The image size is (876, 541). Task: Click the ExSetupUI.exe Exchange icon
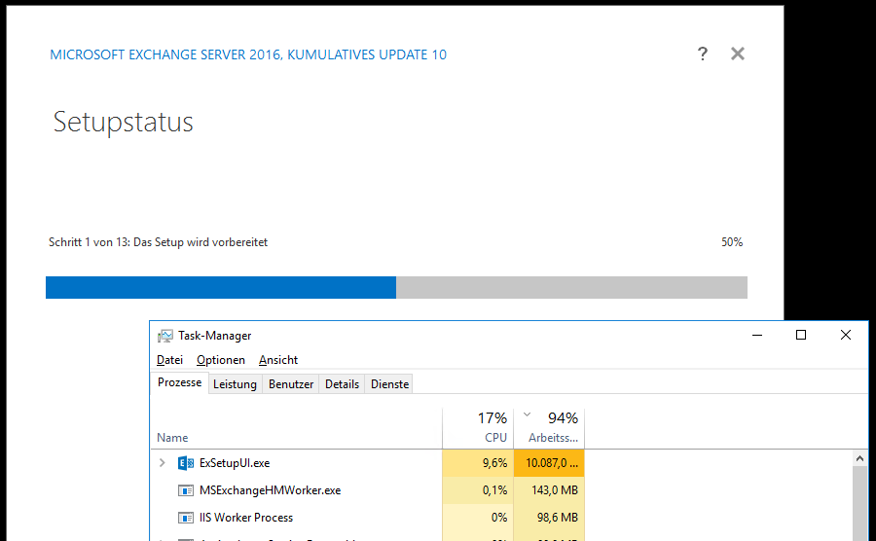click(x=186, y=463)
